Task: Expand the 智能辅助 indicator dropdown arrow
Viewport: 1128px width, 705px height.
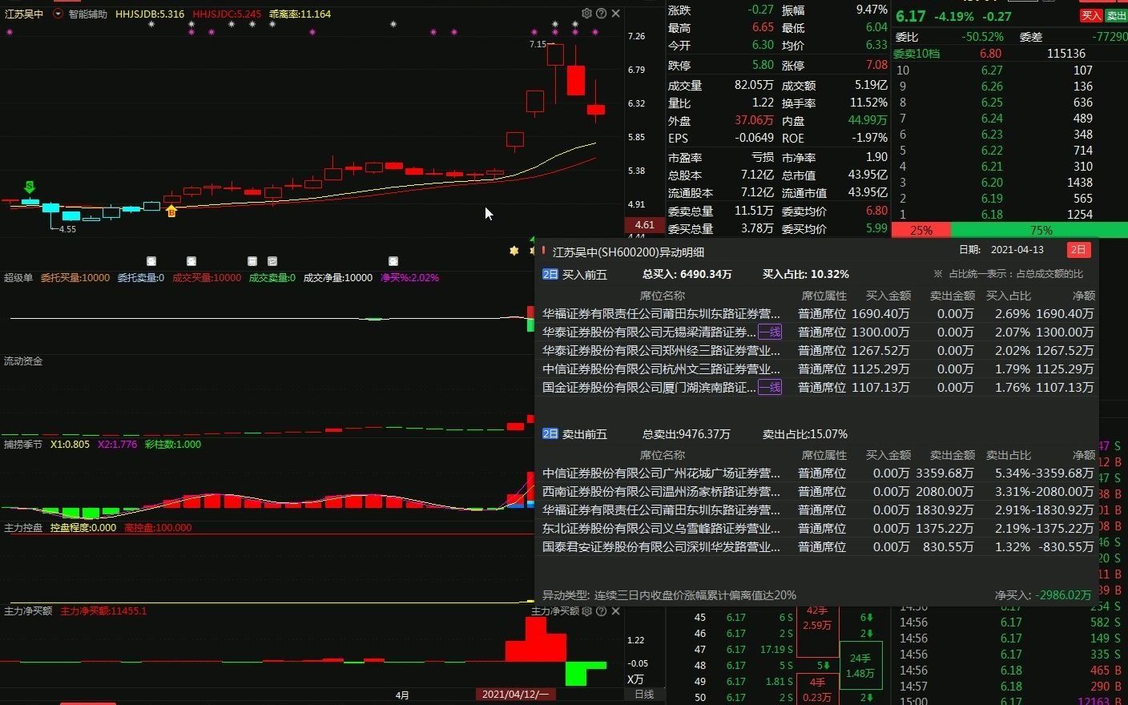Action: 58,14
